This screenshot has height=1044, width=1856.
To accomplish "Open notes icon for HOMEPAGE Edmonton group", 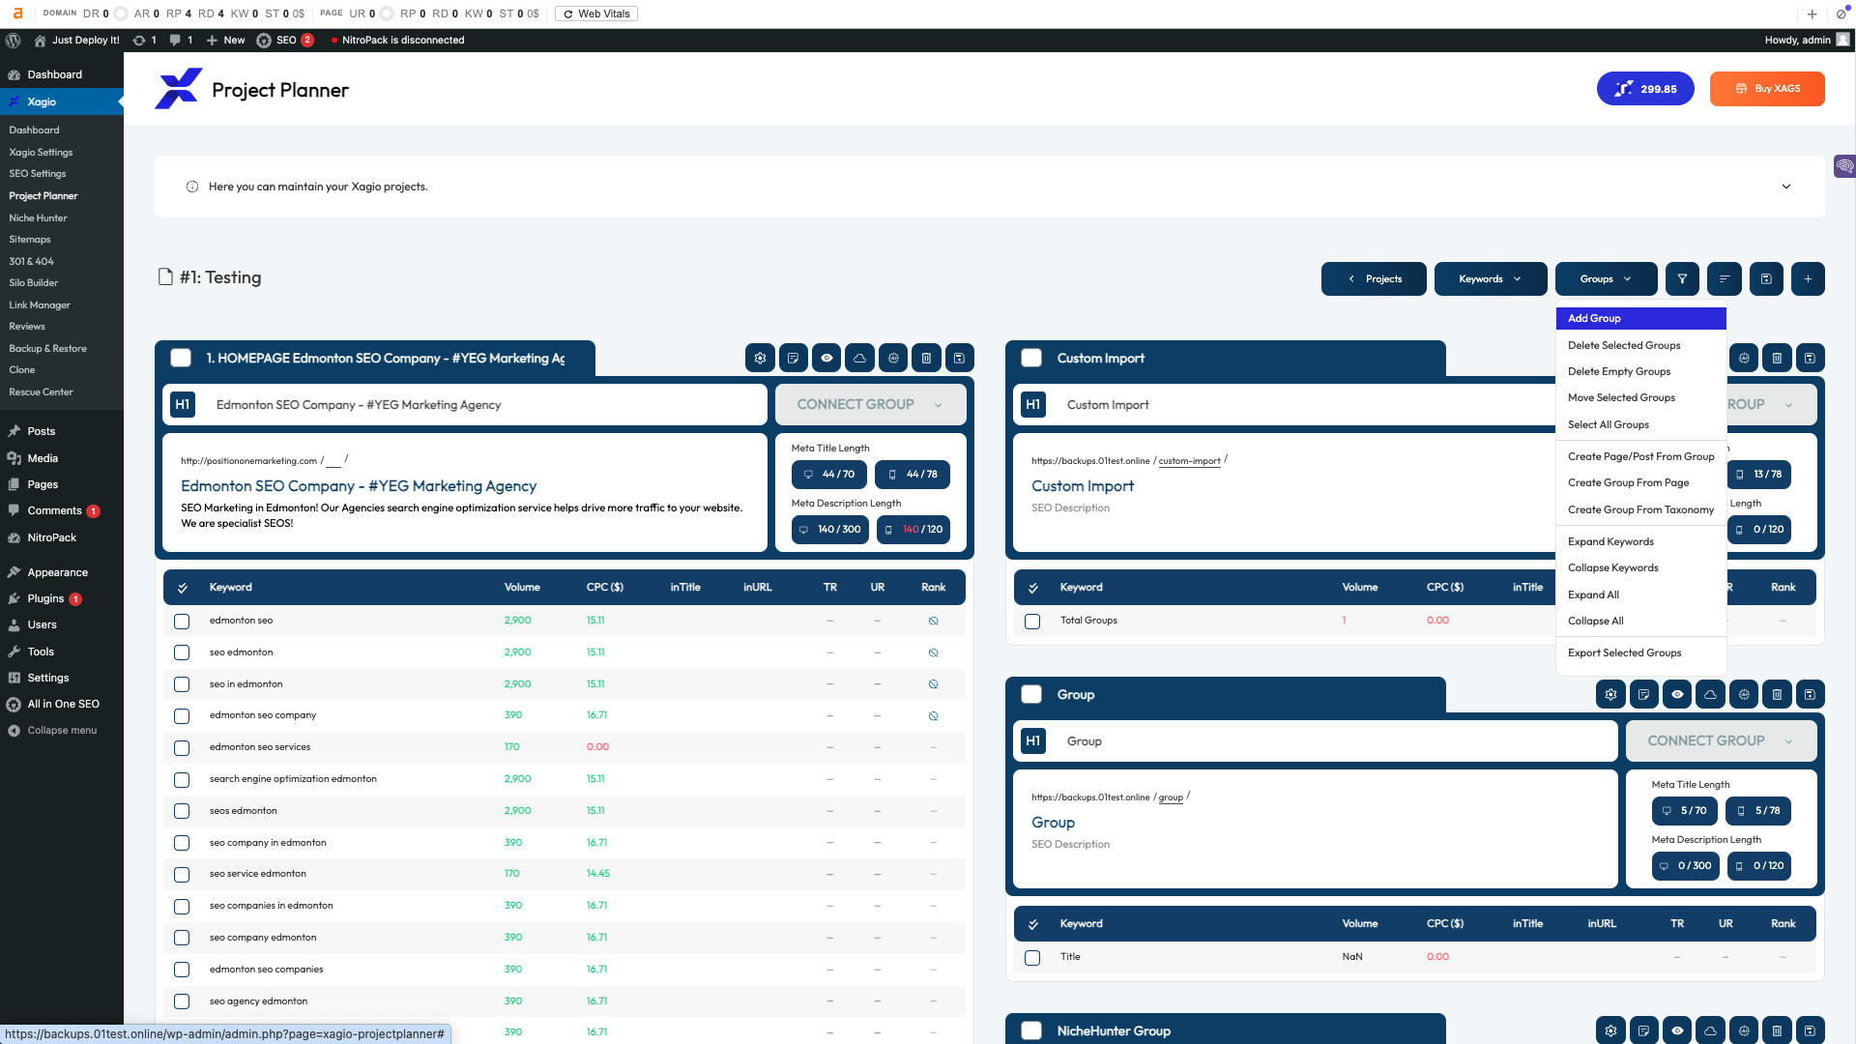I will [x=793, y=358].
